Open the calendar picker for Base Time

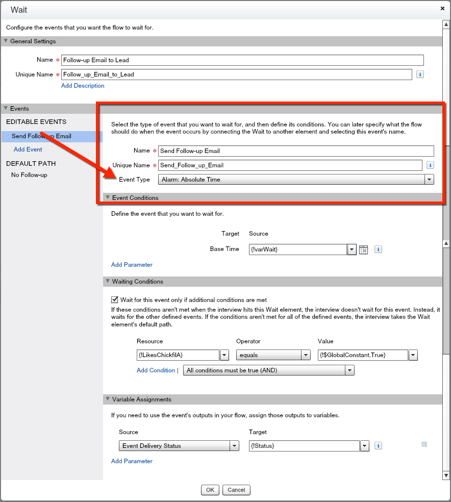click(x=363, y=249)
